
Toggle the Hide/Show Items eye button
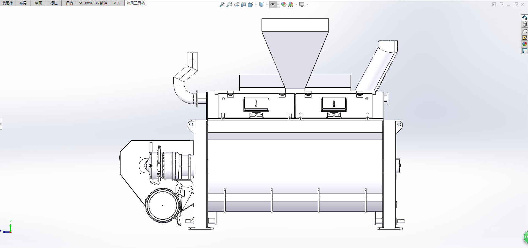point(273,4)
